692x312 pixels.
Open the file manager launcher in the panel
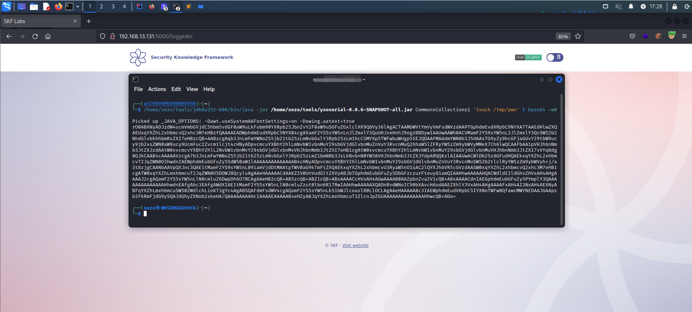click(34, 6)
